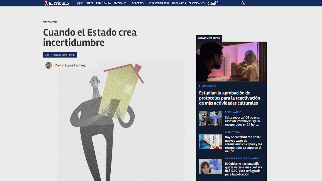
Task: Expand the Secciones menu
Action: coord(120,3)
